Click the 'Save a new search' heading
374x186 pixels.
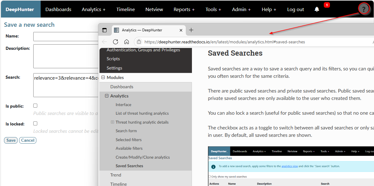tap(29, 25)
